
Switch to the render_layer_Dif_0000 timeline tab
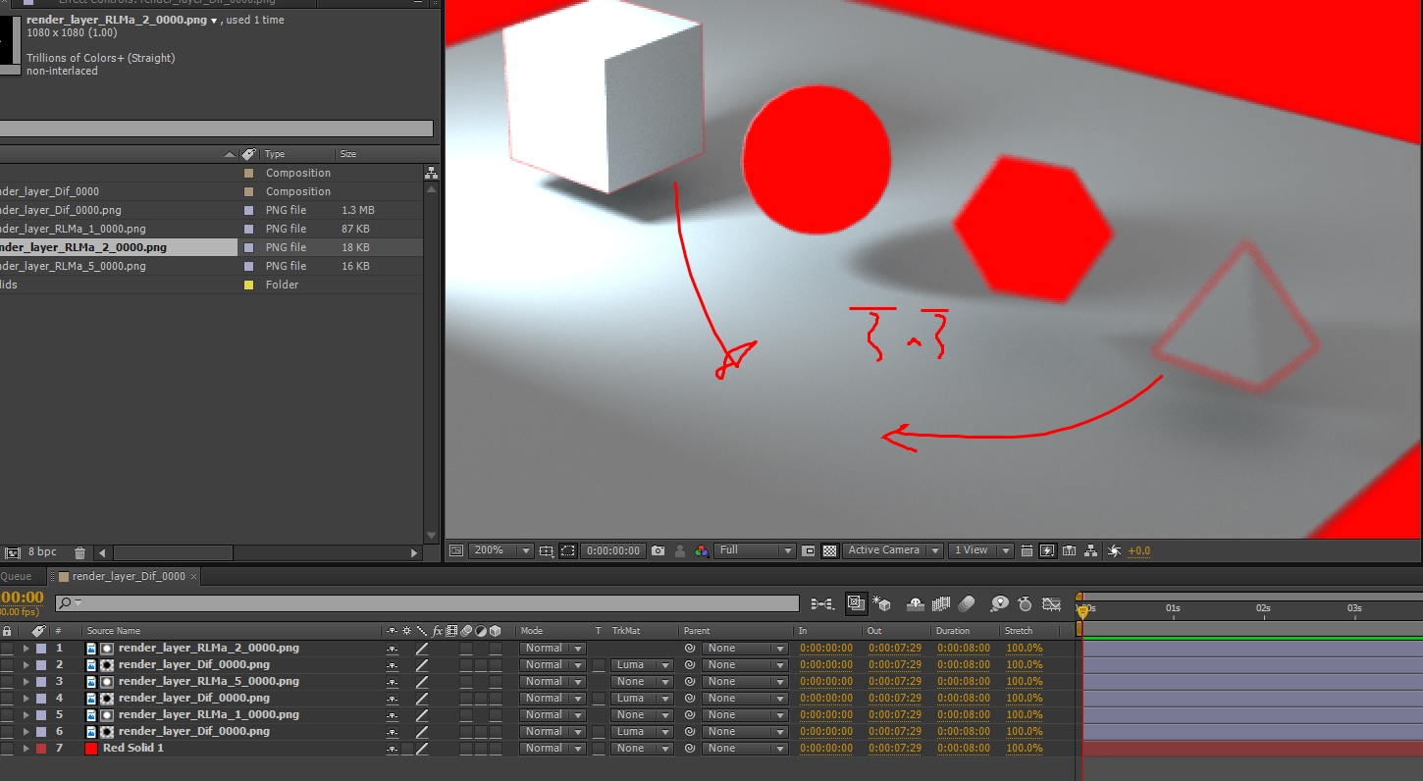[128, 577]
